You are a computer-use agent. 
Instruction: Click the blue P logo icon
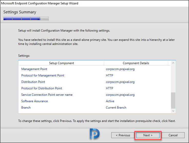click(x=95, y=134)
